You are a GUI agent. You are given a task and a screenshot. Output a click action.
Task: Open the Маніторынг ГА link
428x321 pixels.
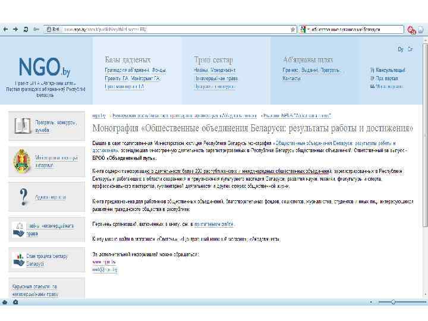(146, 78)
